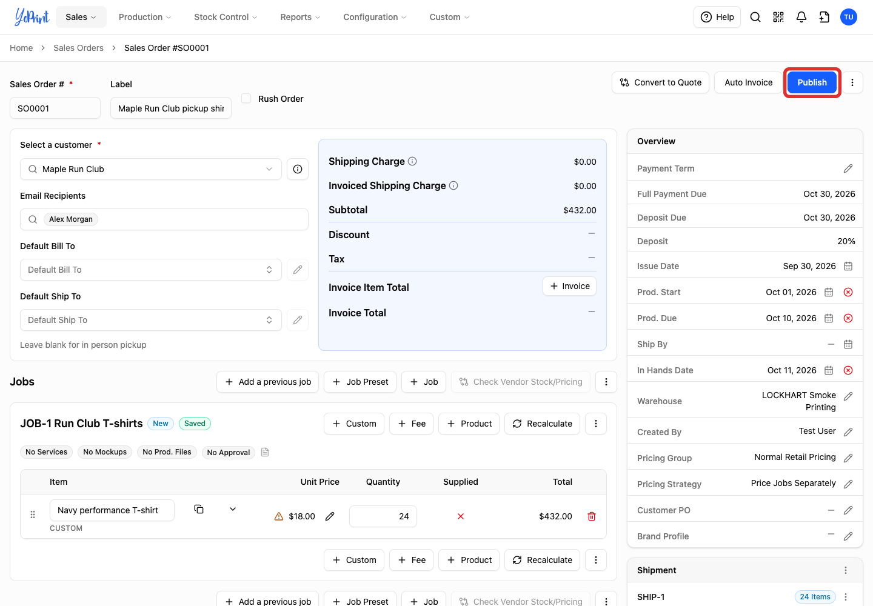Click Convert to Quote
The width and height of the screenshot is (873, 606).
click(660, 82)
